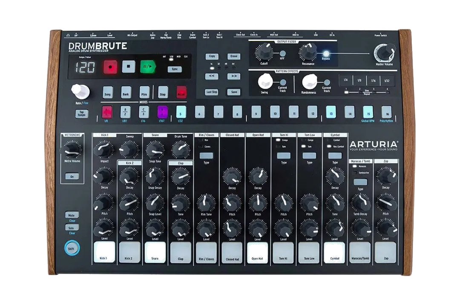Trigger the Open Hat pad
460x306 pixels.
click(258, 252)
